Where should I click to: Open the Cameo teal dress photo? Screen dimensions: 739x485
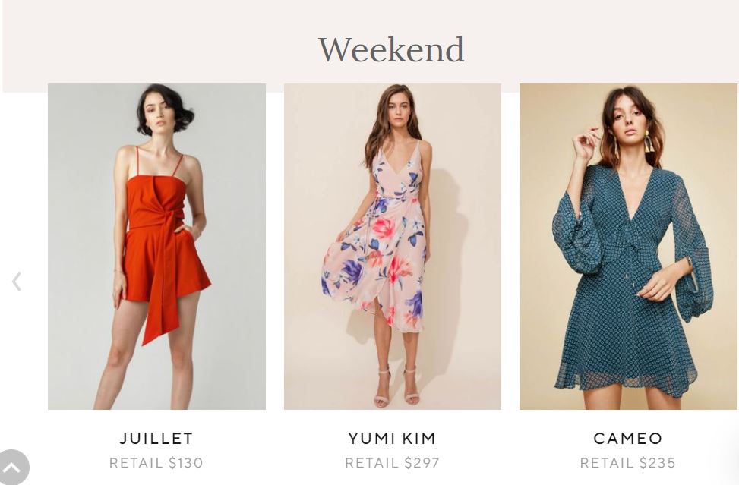629,246
